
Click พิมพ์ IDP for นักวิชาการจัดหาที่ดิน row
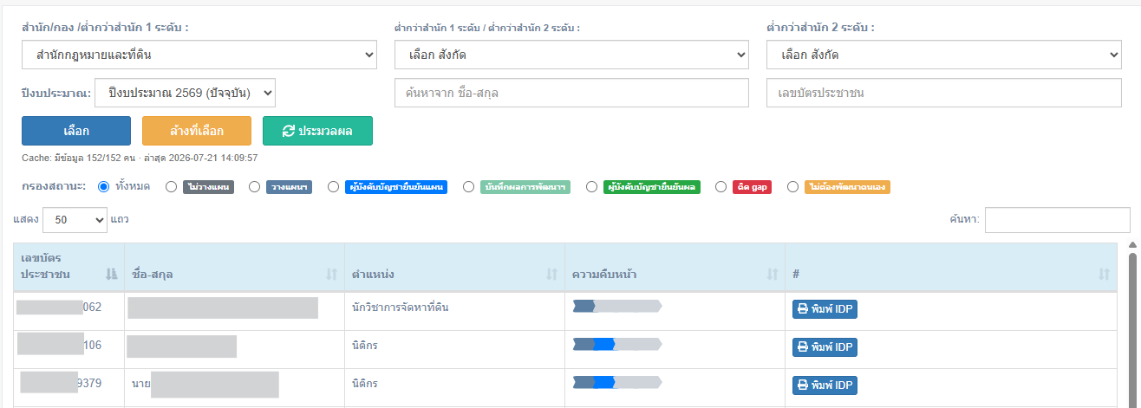(x=825, y=309)
